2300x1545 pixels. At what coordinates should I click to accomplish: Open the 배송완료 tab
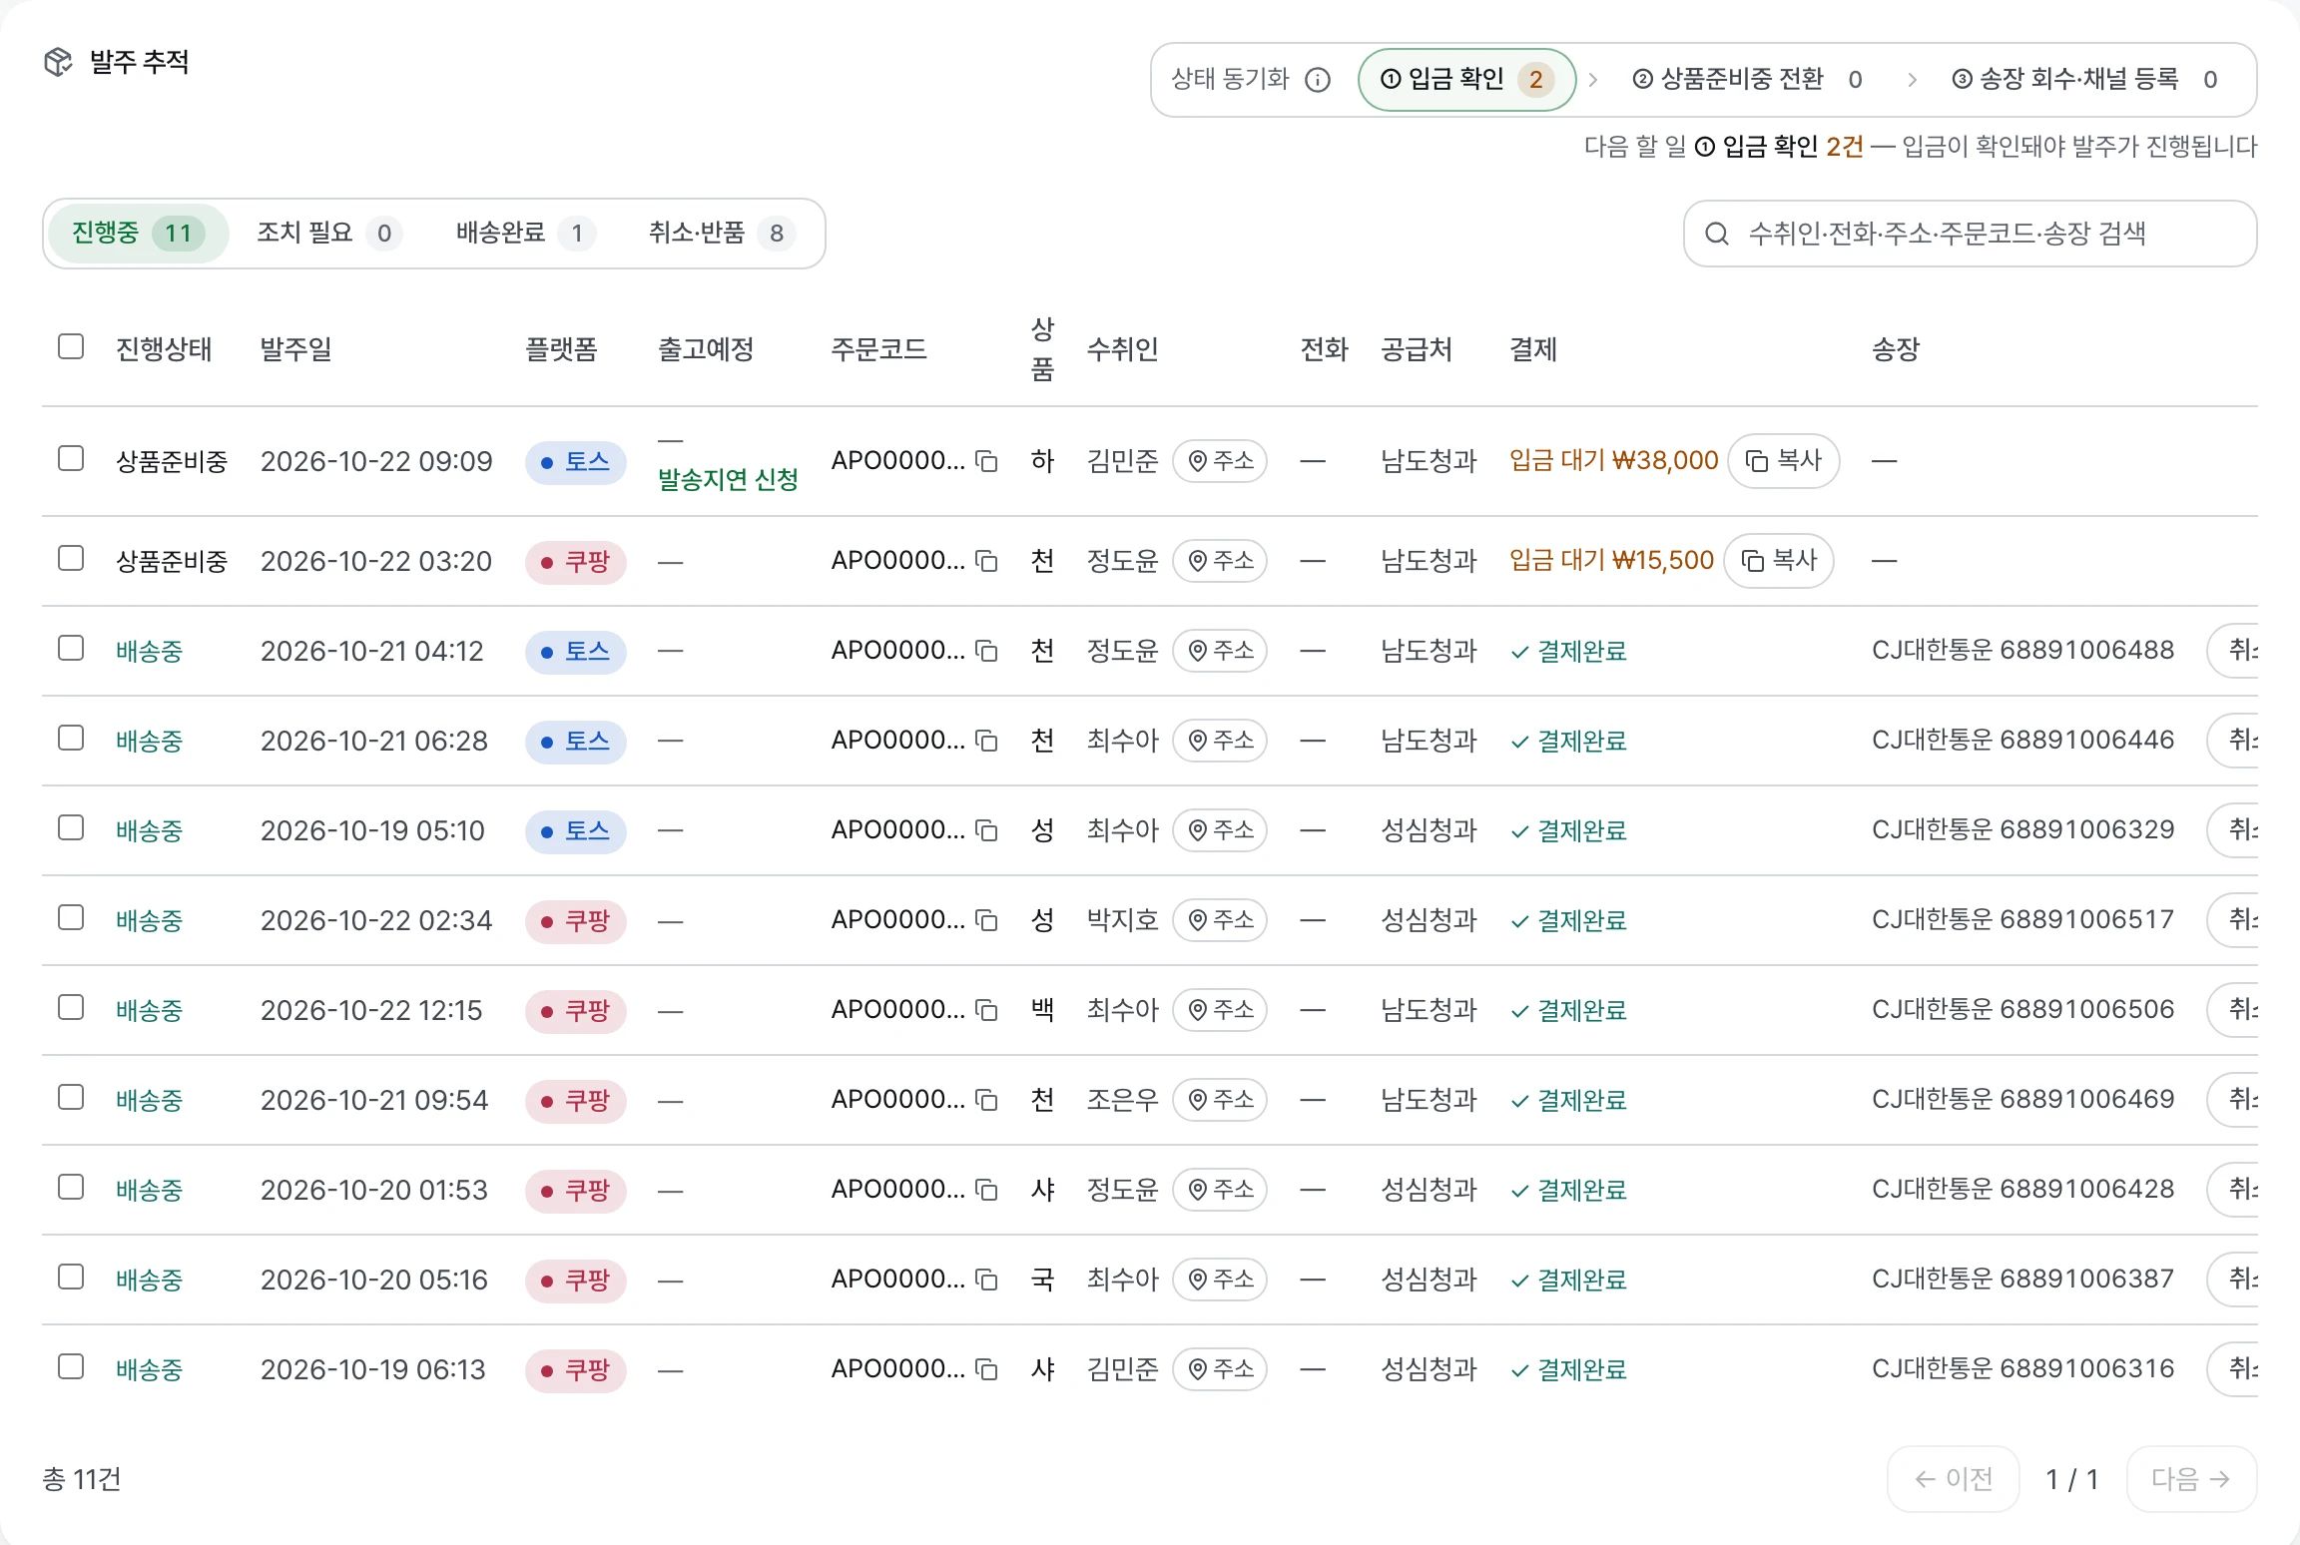click(x=525, y=234)
